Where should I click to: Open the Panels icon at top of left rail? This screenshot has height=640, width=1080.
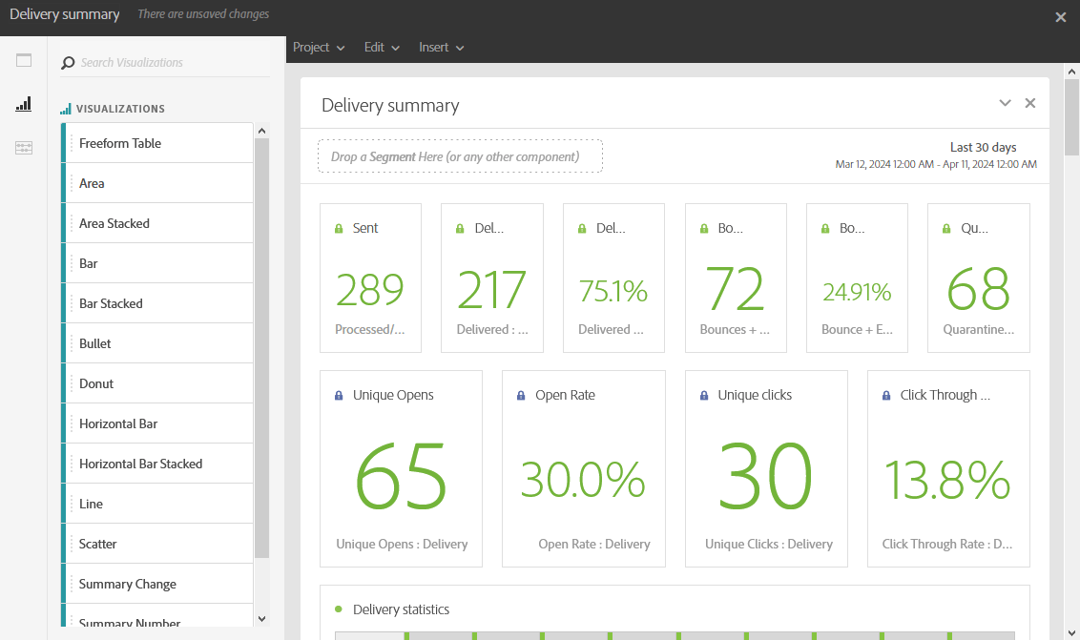(x=23, y=59)
